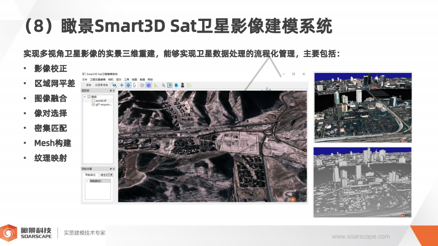The height and width of the screenshot is (246, 438).
Task: Click the 纹理映射 bullet text
Action: tap(51, 158)
